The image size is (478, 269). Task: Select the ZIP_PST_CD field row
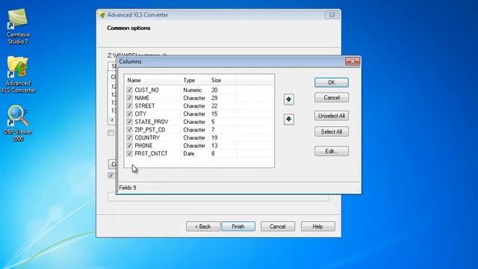[x=199, y=129]
